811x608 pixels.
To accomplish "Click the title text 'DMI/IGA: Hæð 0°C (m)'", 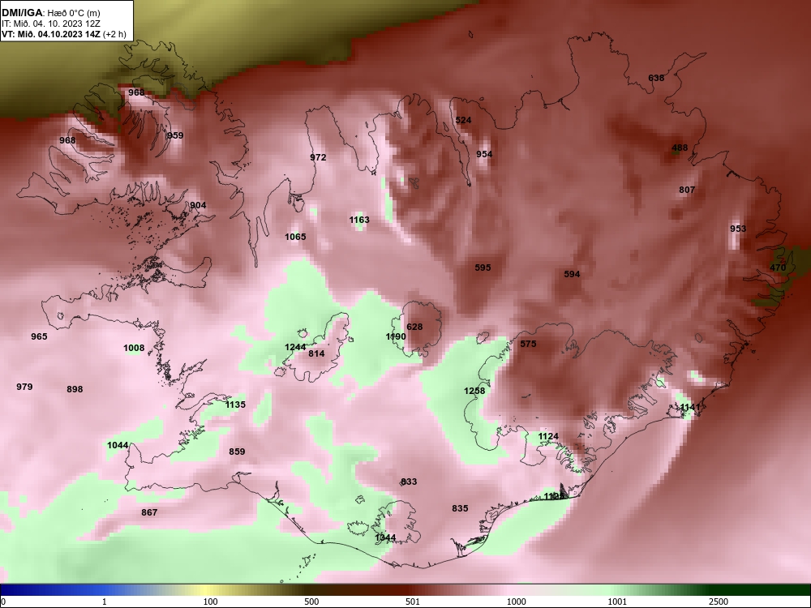I will pyautogui.click(x=50, y=14).
